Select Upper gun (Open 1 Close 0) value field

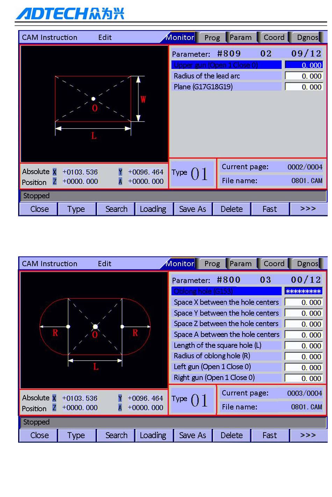coord(304,65)
